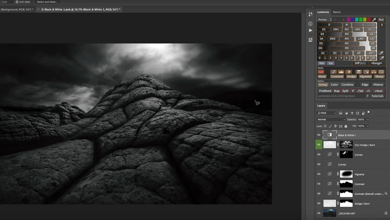The image size is (390, 220).
Task: Click the eyedropper beside the Lumenzia color swatches
Action: coord(374,20)
